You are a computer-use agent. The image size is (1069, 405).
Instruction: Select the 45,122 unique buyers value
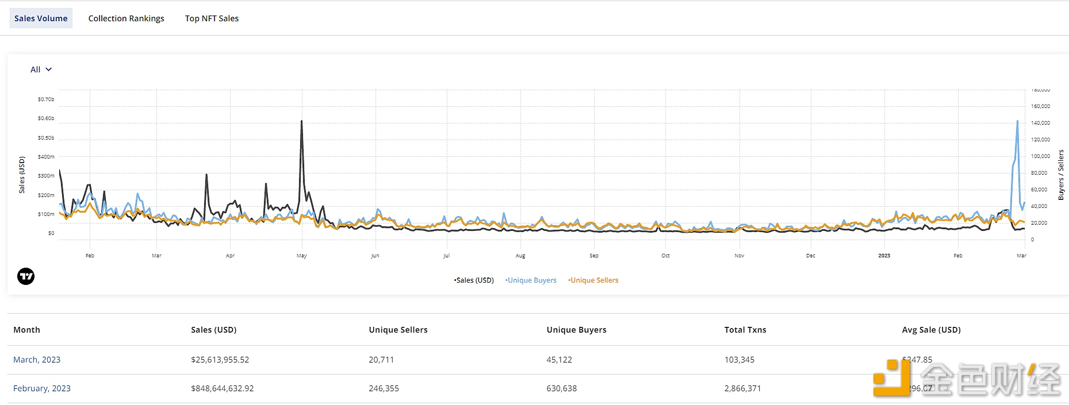click(x=559, y=360)
